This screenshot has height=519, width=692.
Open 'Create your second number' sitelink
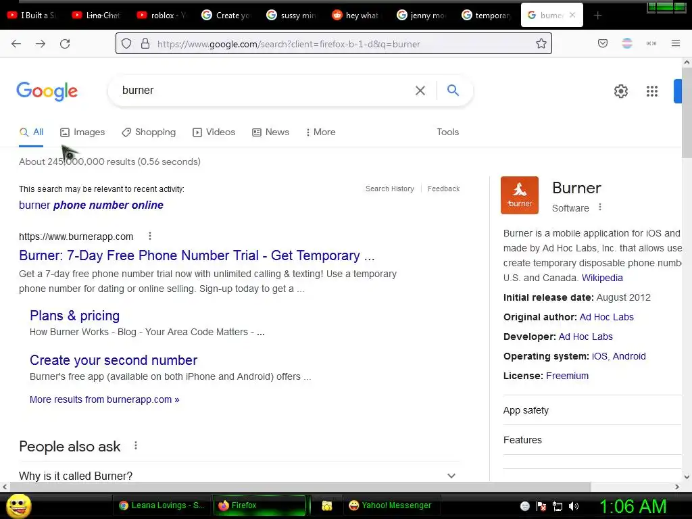click(114, 360)
